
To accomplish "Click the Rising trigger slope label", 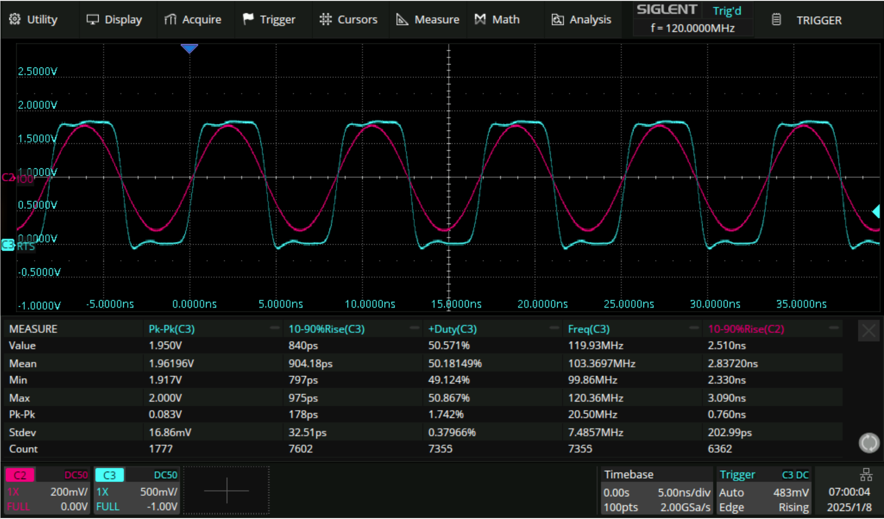I will coord(794,507).
